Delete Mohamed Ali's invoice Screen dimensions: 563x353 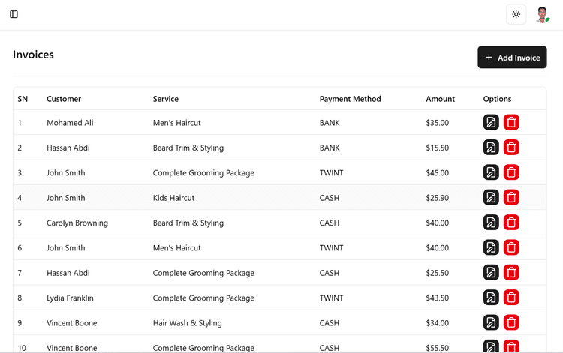[511, 123]
